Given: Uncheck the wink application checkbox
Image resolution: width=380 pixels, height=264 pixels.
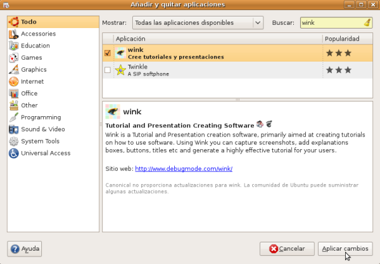Looking at the screenshot, I should (107, 53).
